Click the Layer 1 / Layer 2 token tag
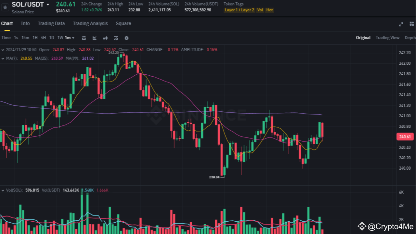The width and height of the screenshot is (416, 234). (x=239, y=10)
